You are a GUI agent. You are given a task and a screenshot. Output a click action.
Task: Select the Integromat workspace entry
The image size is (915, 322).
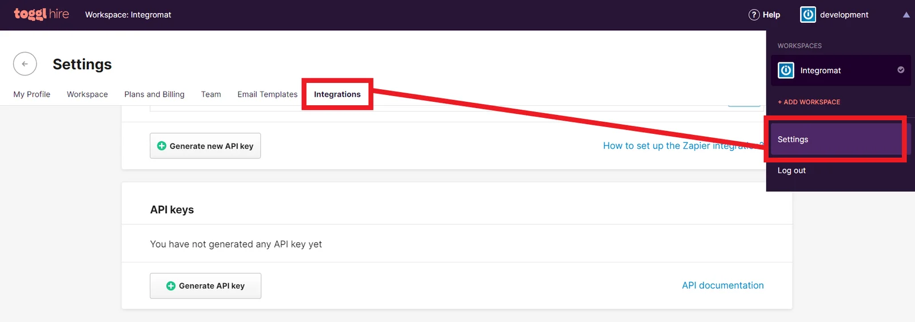[x=841, y=70]
